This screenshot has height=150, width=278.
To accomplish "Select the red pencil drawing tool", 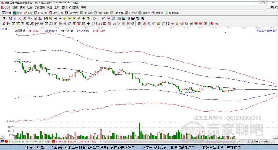I will 4,24.
